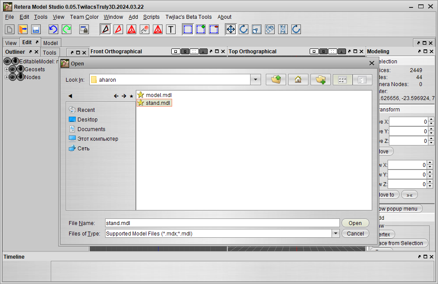
Task: Activate the Move tool crossed arrows icon
Action: [x=231, y=29]
